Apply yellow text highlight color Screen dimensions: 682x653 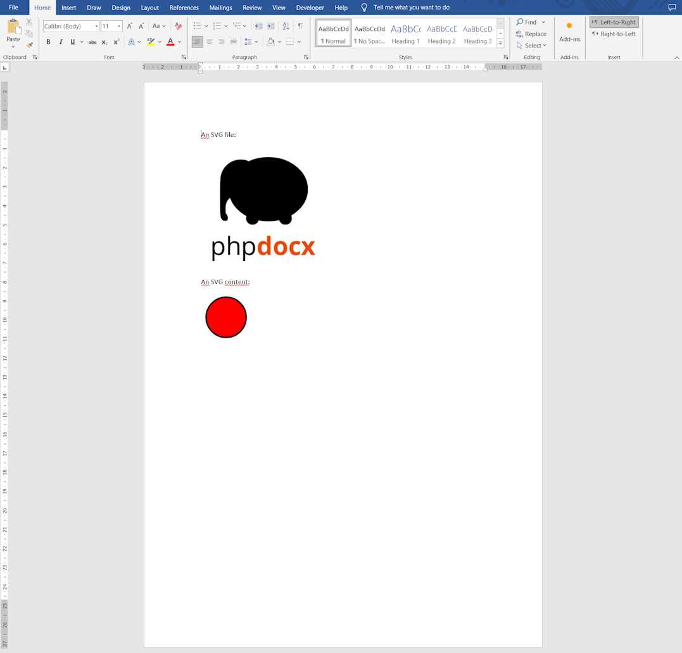(x=151, y=42)
